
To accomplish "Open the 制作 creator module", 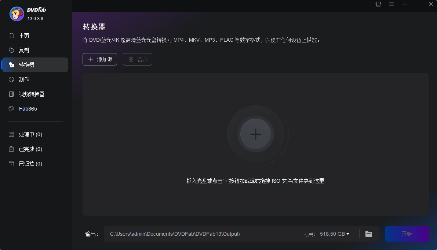I will click(35, 79).
